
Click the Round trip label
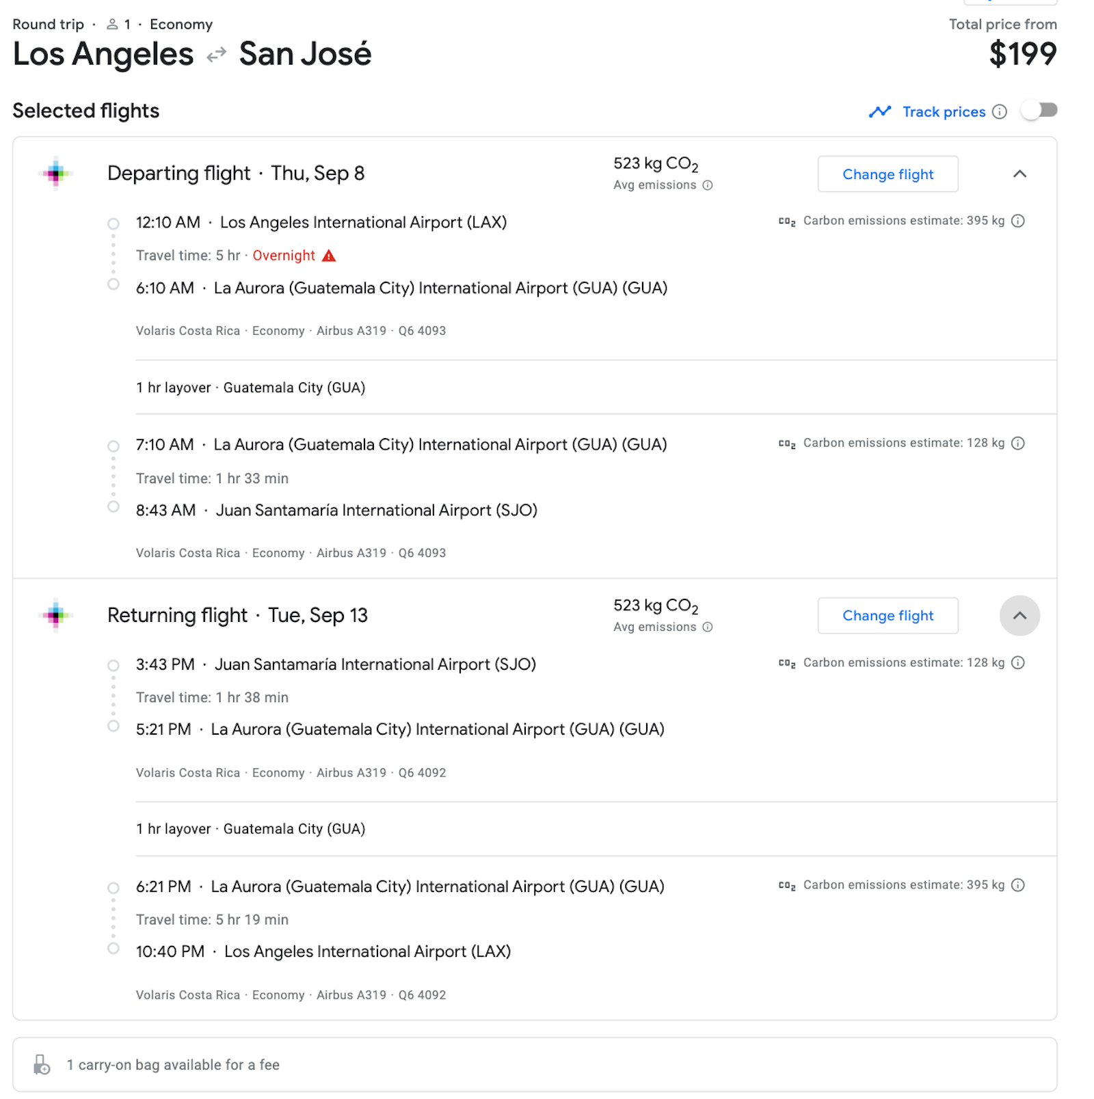click(x=48, y=24)
